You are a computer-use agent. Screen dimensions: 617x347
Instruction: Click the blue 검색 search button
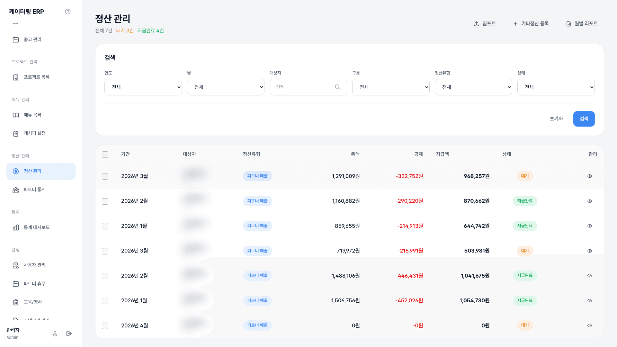pyautogui.click(x=584, y=119)
